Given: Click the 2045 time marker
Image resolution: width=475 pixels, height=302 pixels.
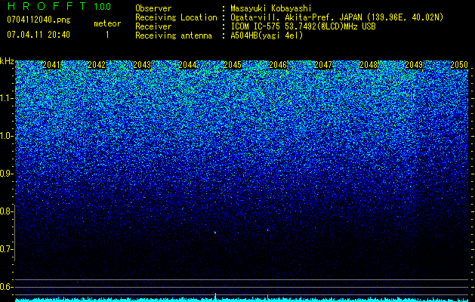Looking at the screenshot, I should coord(233,65).
